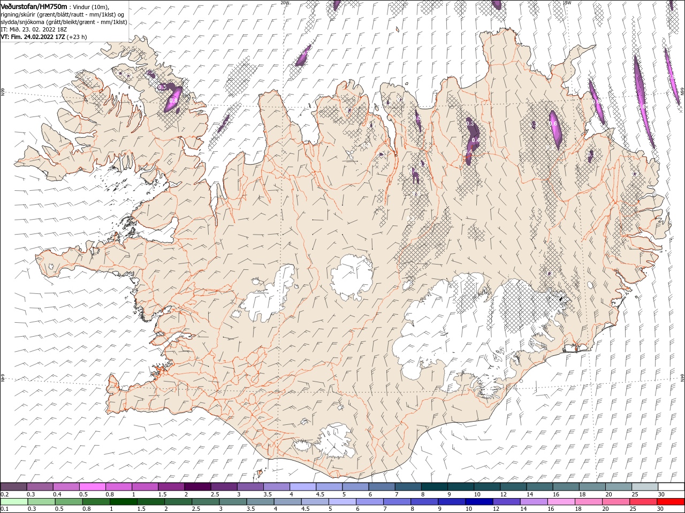Pick the darkest purple swatch labeled 2
The width and height of the screenshot is (685, 513).
197,487
